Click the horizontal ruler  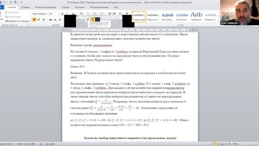(130, 30)
